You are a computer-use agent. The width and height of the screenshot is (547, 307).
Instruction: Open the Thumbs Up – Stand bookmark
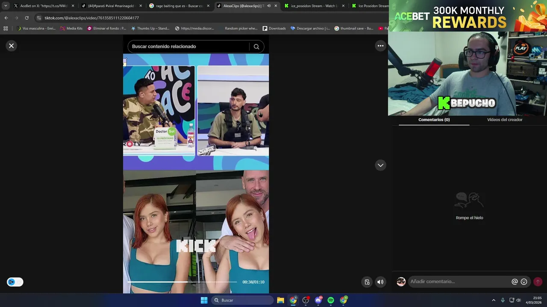[150, 29]
